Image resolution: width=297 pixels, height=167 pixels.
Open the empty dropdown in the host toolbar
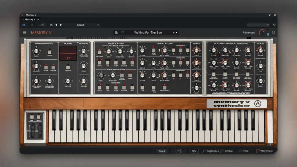[x=258, y=25]
